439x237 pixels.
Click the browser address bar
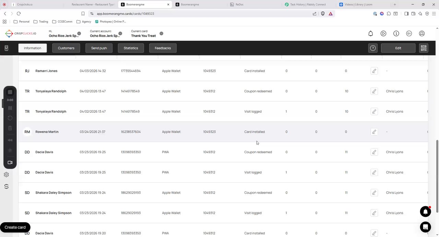tap(202, 14)
